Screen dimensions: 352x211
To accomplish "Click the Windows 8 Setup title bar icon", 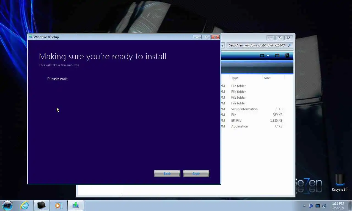I will [31, 37].
